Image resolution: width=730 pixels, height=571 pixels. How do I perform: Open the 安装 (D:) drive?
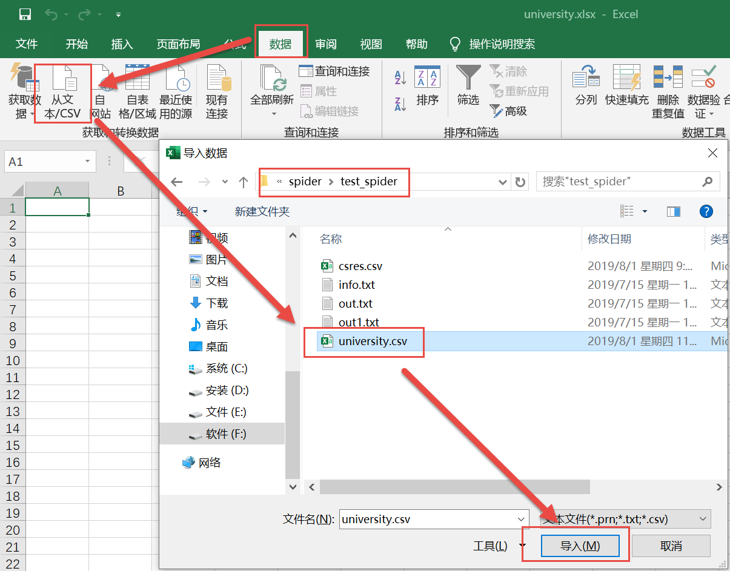pyautogui.click(x=219, y=390)
